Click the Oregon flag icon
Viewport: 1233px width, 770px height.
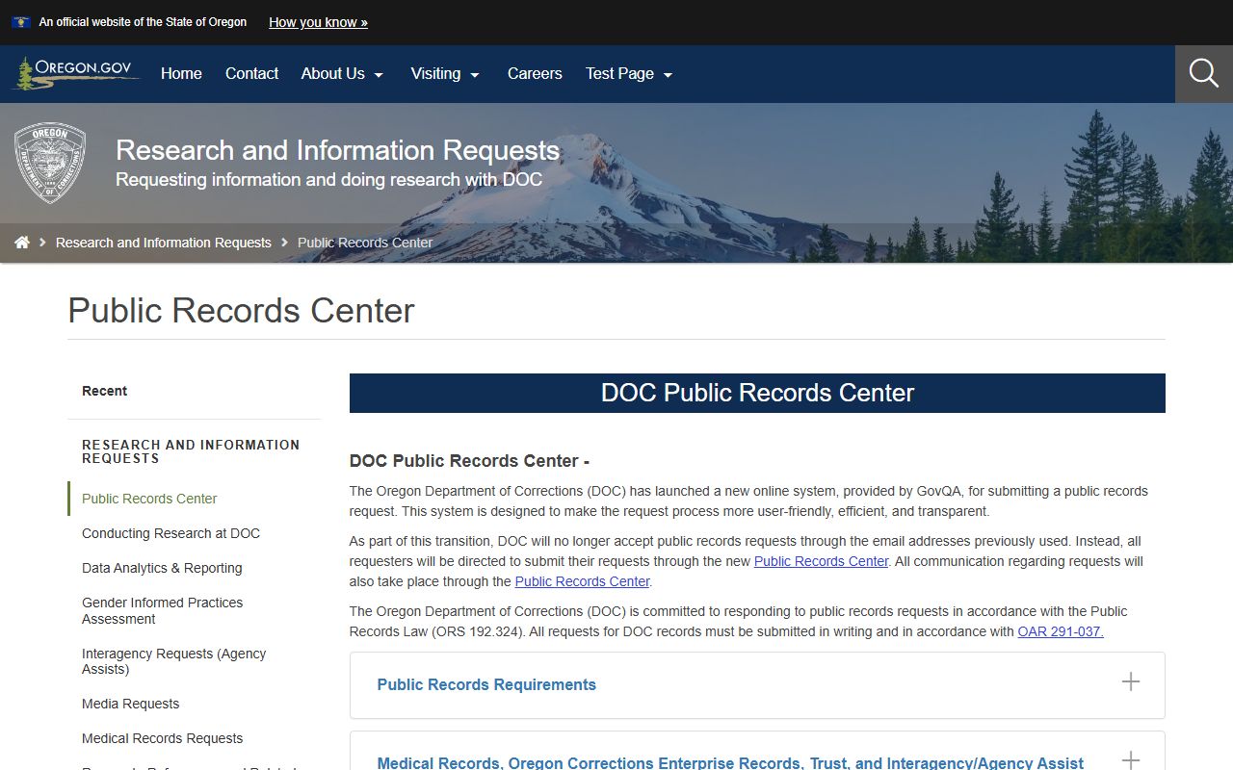point(21,22)
